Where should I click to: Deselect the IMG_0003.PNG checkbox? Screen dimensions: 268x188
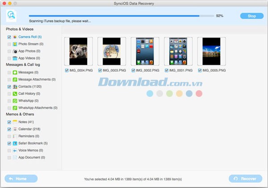tap(100, 71)
